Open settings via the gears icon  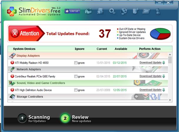point(112,11)
